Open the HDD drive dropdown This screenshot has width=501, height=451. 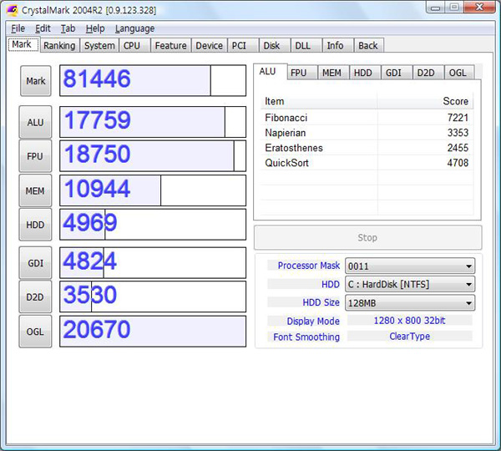click(410, 284)
